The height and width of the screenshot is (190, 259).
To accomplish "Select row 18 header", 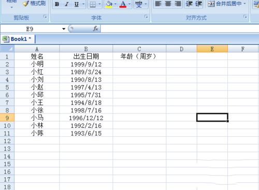I will point(7,187).
